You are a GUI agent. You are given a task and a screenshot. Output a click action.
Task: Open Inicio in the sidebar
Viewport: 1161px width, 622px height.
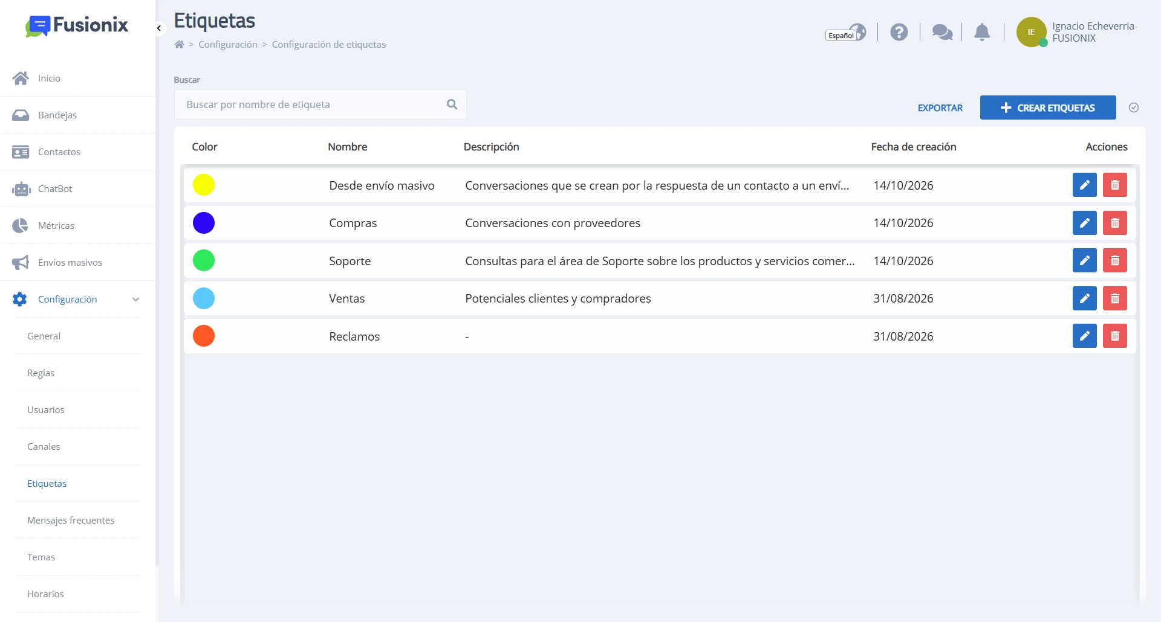tap(77, 78)
